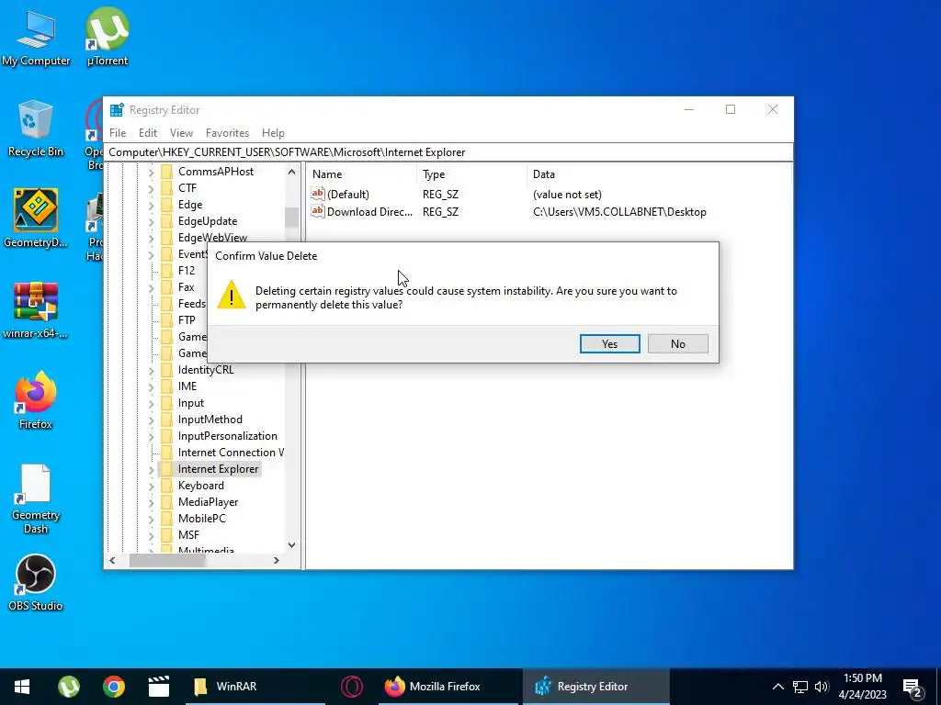The image size is (941, 705).
Task: Select the MobilePC folder icon
Action: tap(166, 519)
